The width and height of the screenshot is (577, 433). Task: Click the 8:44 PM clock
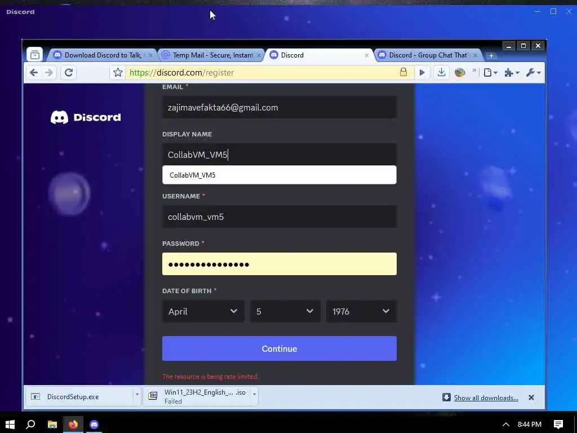click(x=530, y=425)
